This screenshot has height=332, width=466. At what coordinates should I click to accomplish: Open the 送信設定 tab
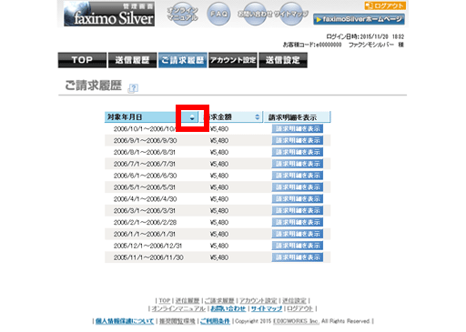[283, 60]
